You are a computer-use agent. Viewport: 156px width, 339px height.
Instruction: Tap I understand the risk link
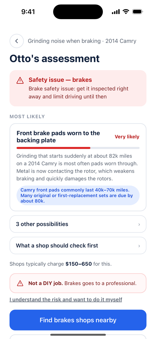coord(66,299)
